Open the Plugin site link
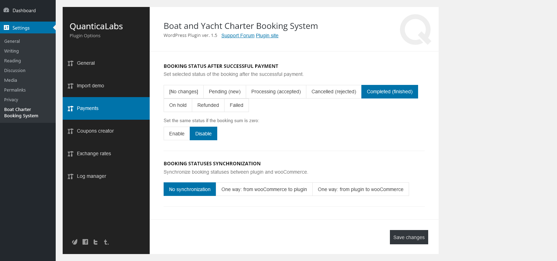 [x=267, y=35]
